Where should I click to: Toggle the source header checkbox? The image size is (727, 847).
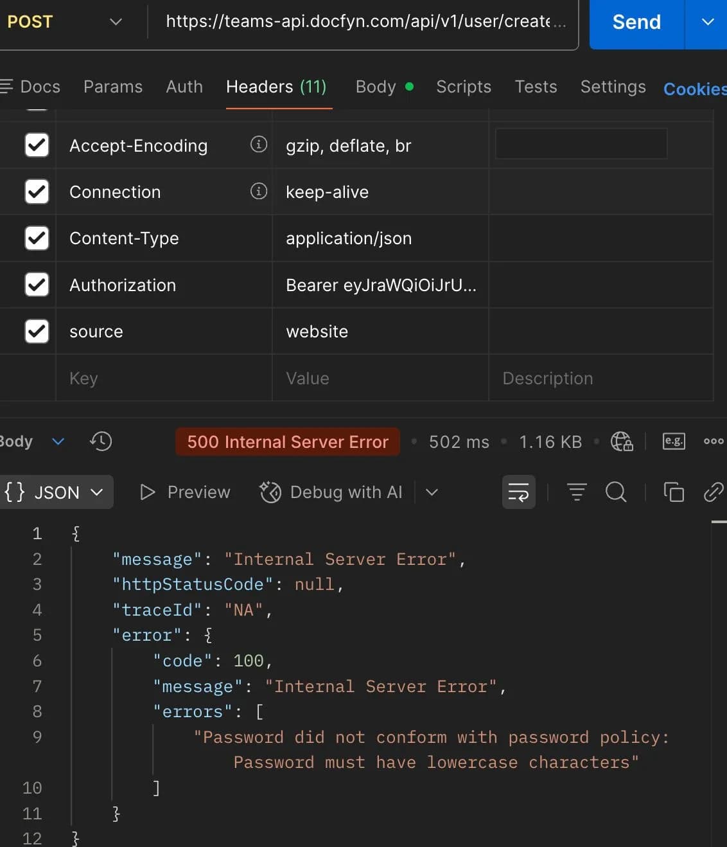pos(37,331)
